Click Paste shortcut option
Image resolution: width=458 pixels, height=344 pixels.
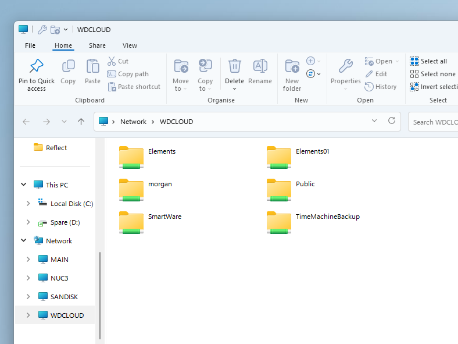134,87
